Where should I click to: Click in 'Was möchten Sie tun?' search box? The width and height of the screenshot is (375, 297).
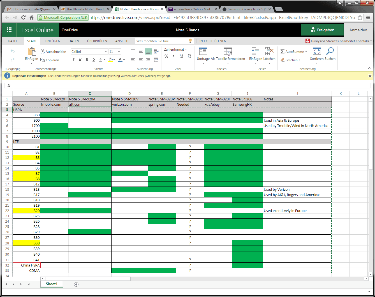(164, 41)
